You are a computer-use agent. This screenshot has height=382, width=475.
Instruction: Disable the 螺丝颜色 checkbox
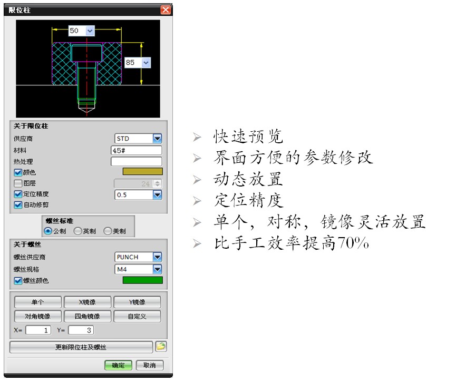(18, 281)
